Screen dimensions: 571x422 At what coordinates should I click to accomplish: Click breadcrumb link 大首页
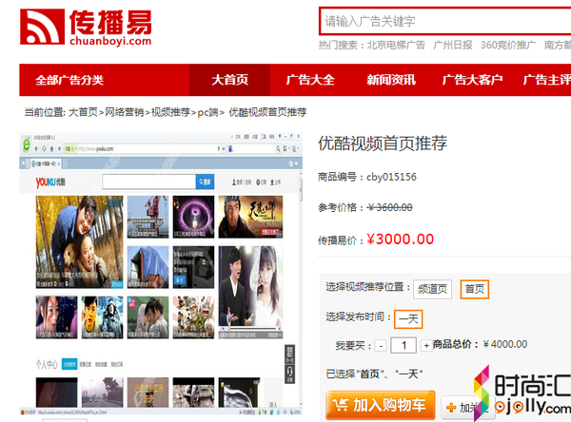(83, 112)
